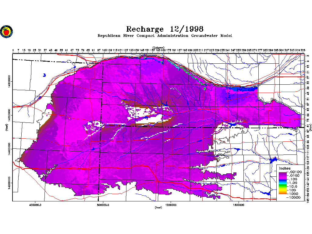Click column number 325 on top ruler
Screen dimensions: 312x234
(303, 50)
